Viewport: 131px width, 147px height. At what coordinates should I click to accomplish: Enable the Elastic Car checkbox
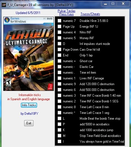click(x=59, y=67)
